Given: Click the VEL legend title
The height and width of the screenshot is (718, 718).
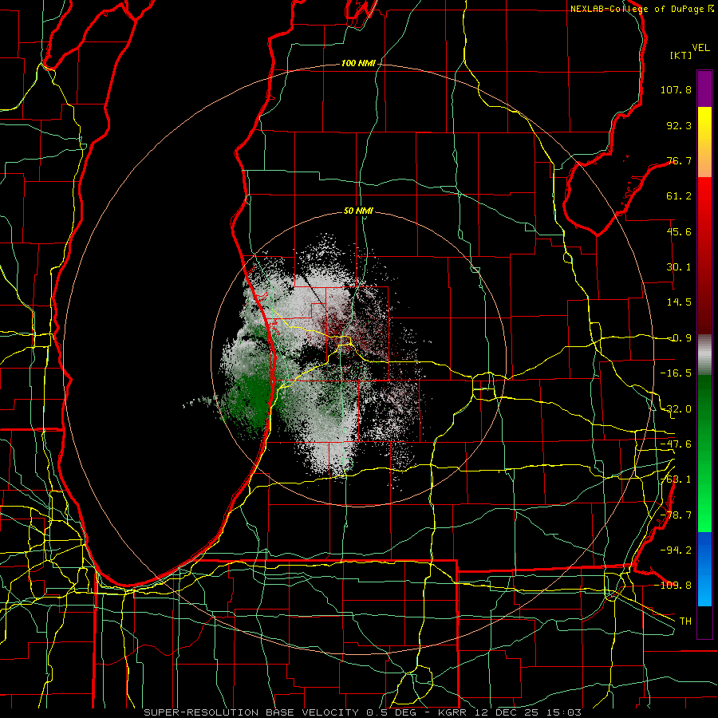Looking at the screenshot, I should click(x=700, y=48).
